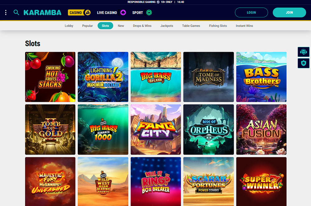Switch to Live Casino
Image resolution: width=311 pixels, height=206 pixels.
(x=111, y=12)
